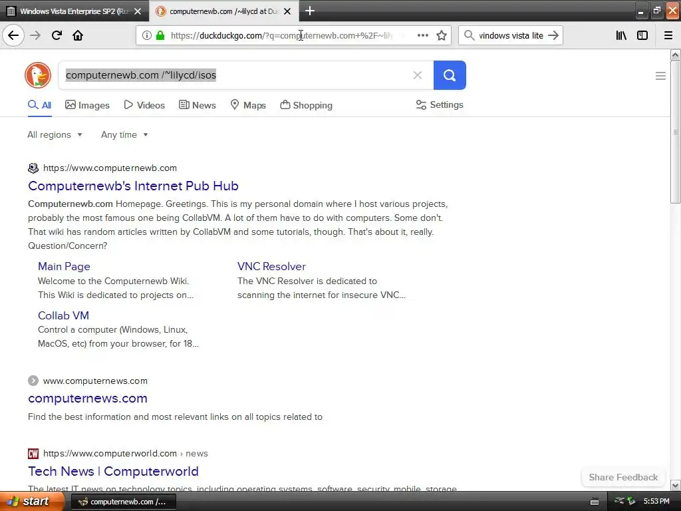The width and height of the screenshot is (681, 511).
Task: Switch to Videos results
Action: click(144, 105)
